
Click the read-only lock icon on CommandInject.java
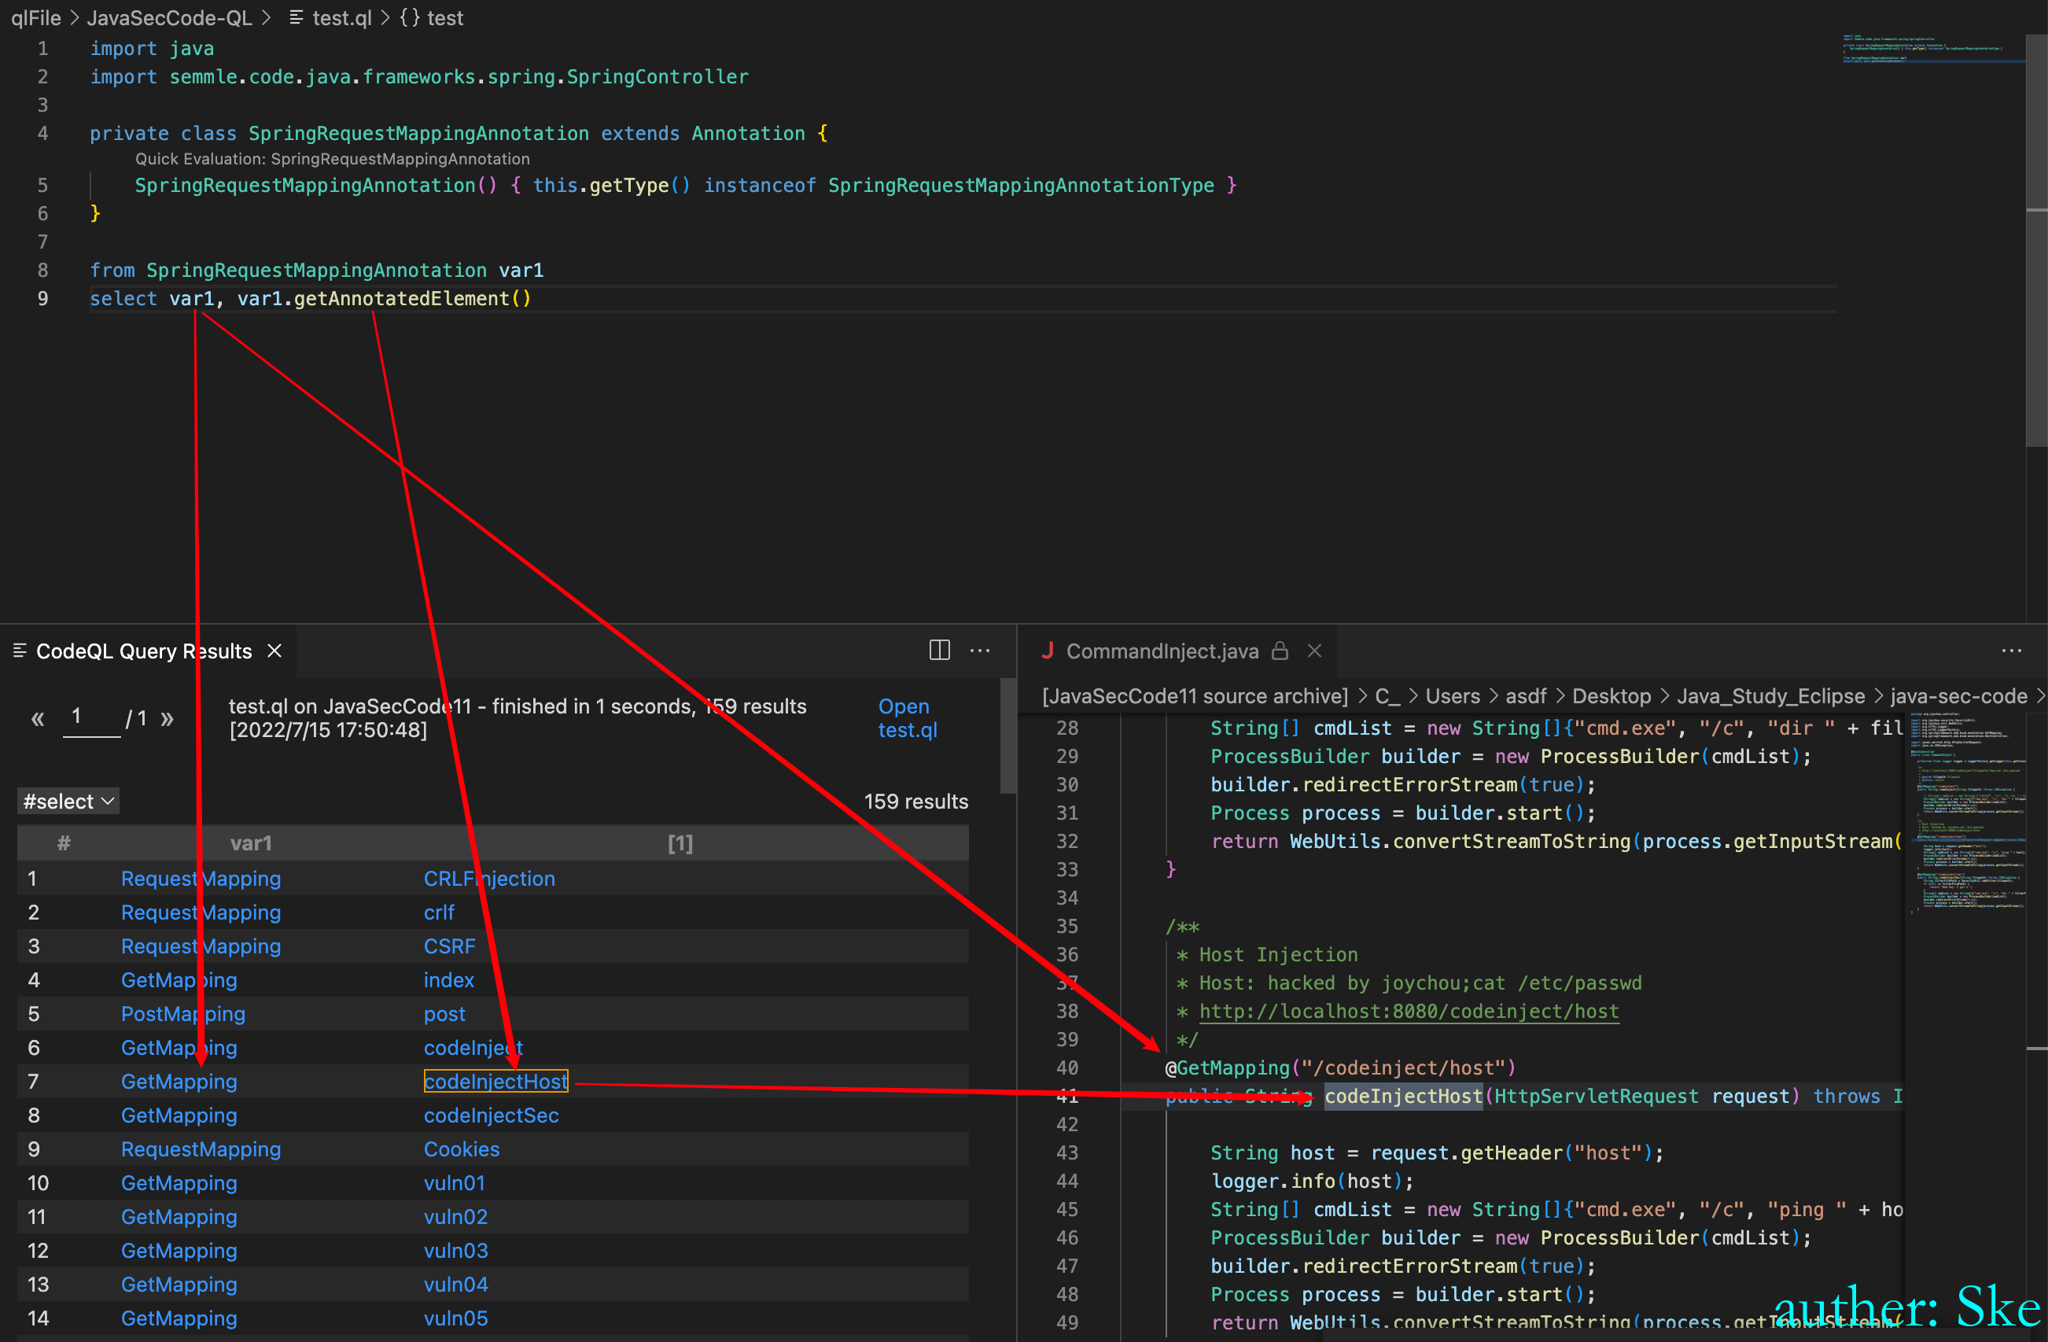1280,651
